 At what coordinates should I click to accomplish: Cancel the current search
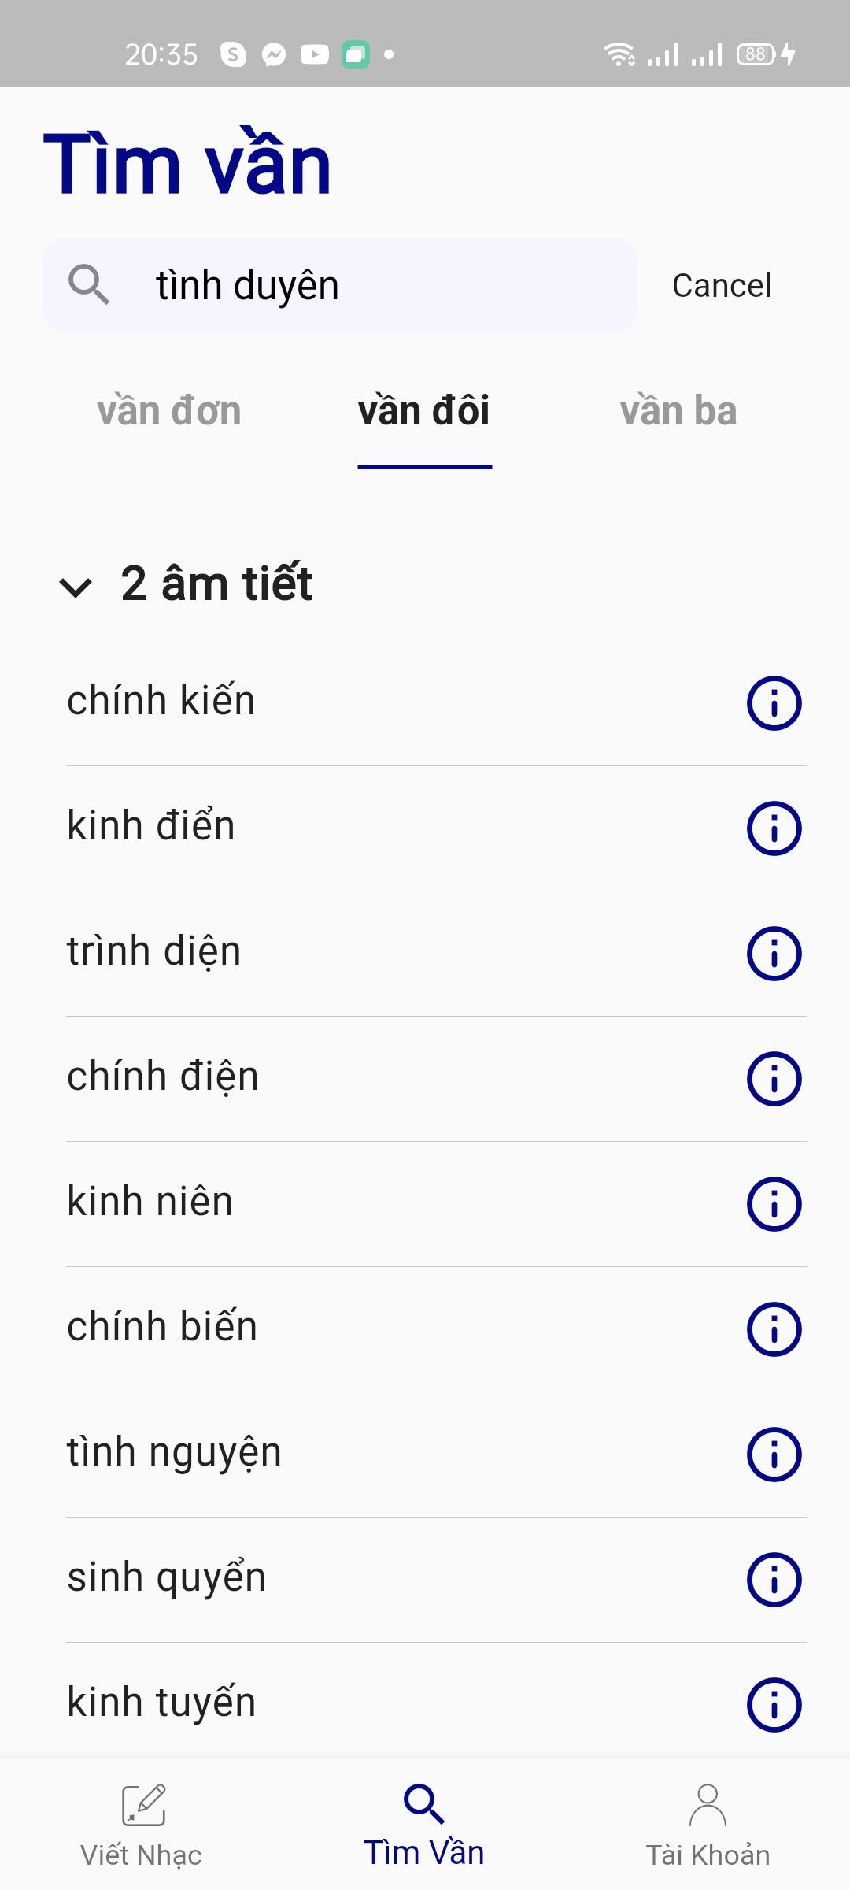pos(722,285)
